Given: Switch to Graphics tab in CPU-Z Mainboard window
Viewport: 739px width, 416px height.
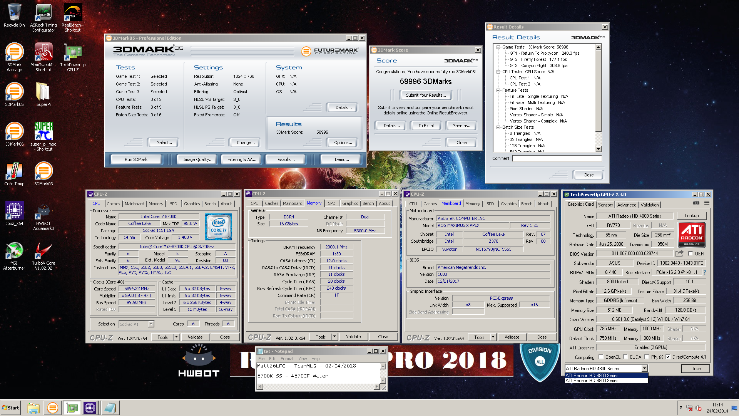Looking at the screenshot, I should pos(508,204).
